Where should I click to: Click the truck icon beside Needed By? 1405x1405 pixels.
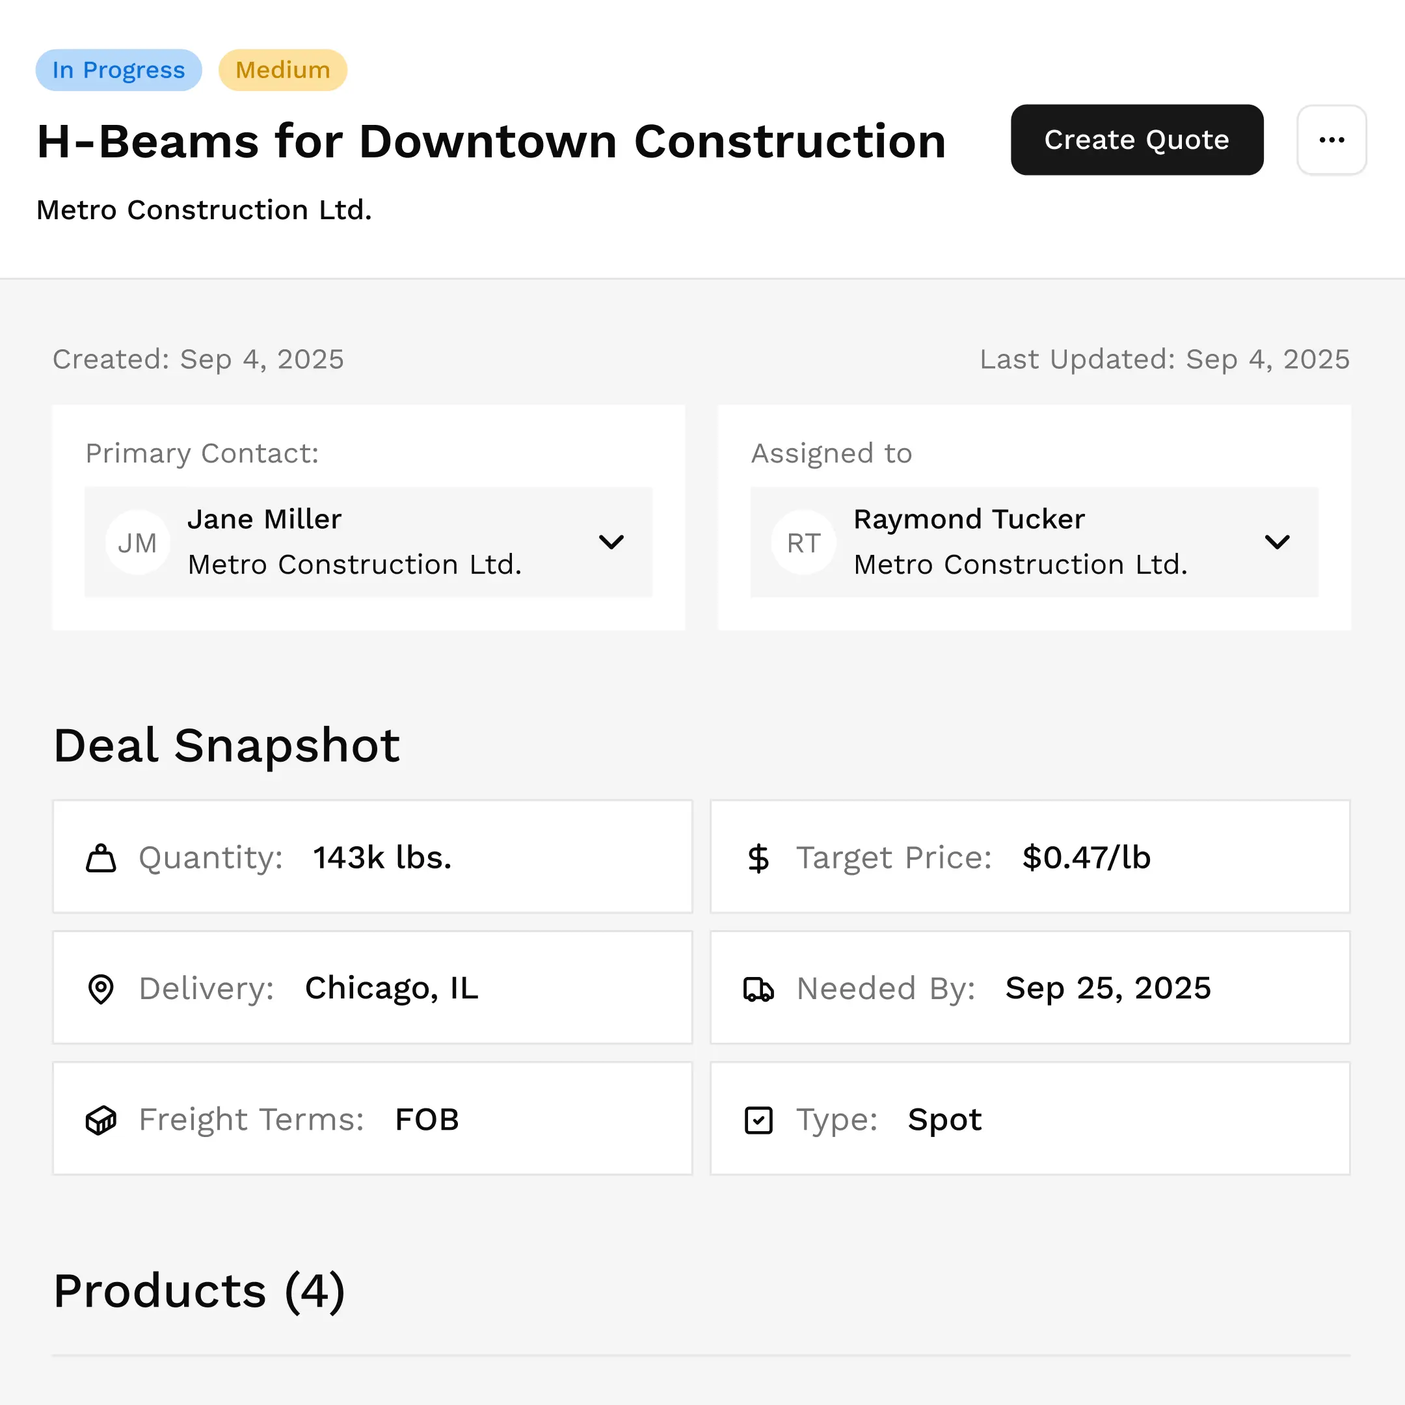pyautogui.click(x=758, y=989)
